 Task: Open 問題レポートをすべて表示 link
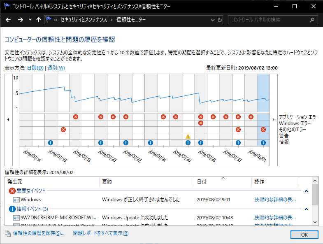click(101, 233)
